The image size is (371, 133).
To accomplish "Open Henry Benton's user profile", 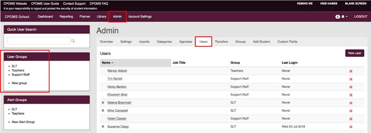I will [117, 87].
